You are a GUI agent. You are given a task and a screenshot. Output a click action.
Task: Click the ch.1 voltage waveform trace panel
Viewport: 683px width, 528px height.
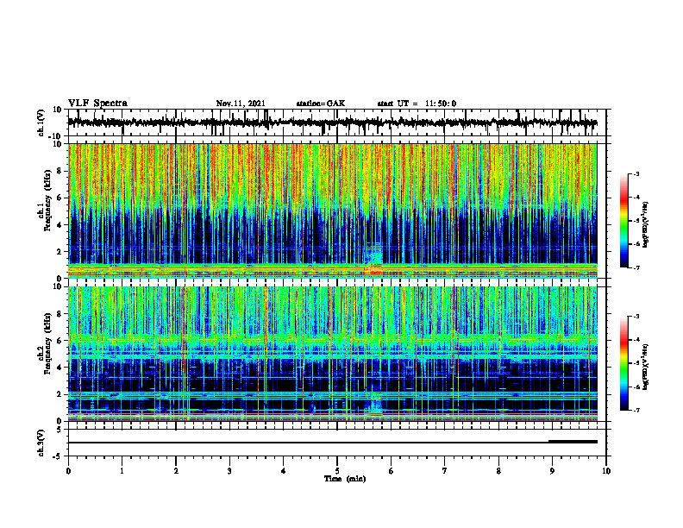(x=336, y=123)
